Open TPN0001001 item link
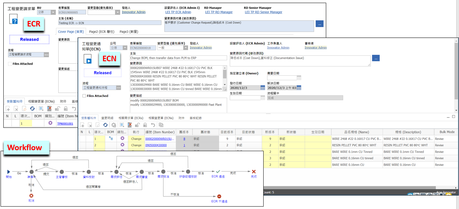Image resolution: width=459 pixels, height=209 pixels. coord(65,123)
